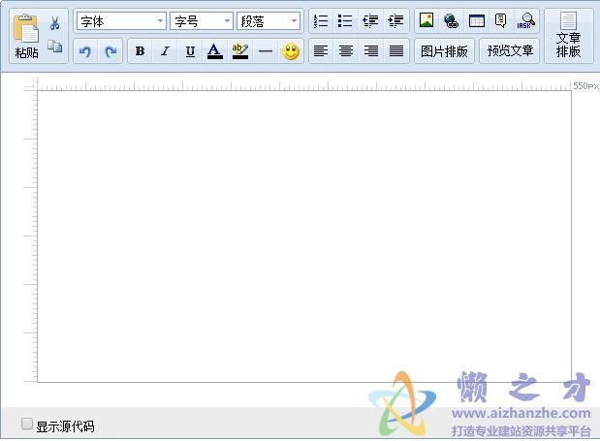Image resolution: width=600 pixels, height=441 pixels.
Task: Expand the 字号 font size dropdown
Action: [x=202, y=21]
